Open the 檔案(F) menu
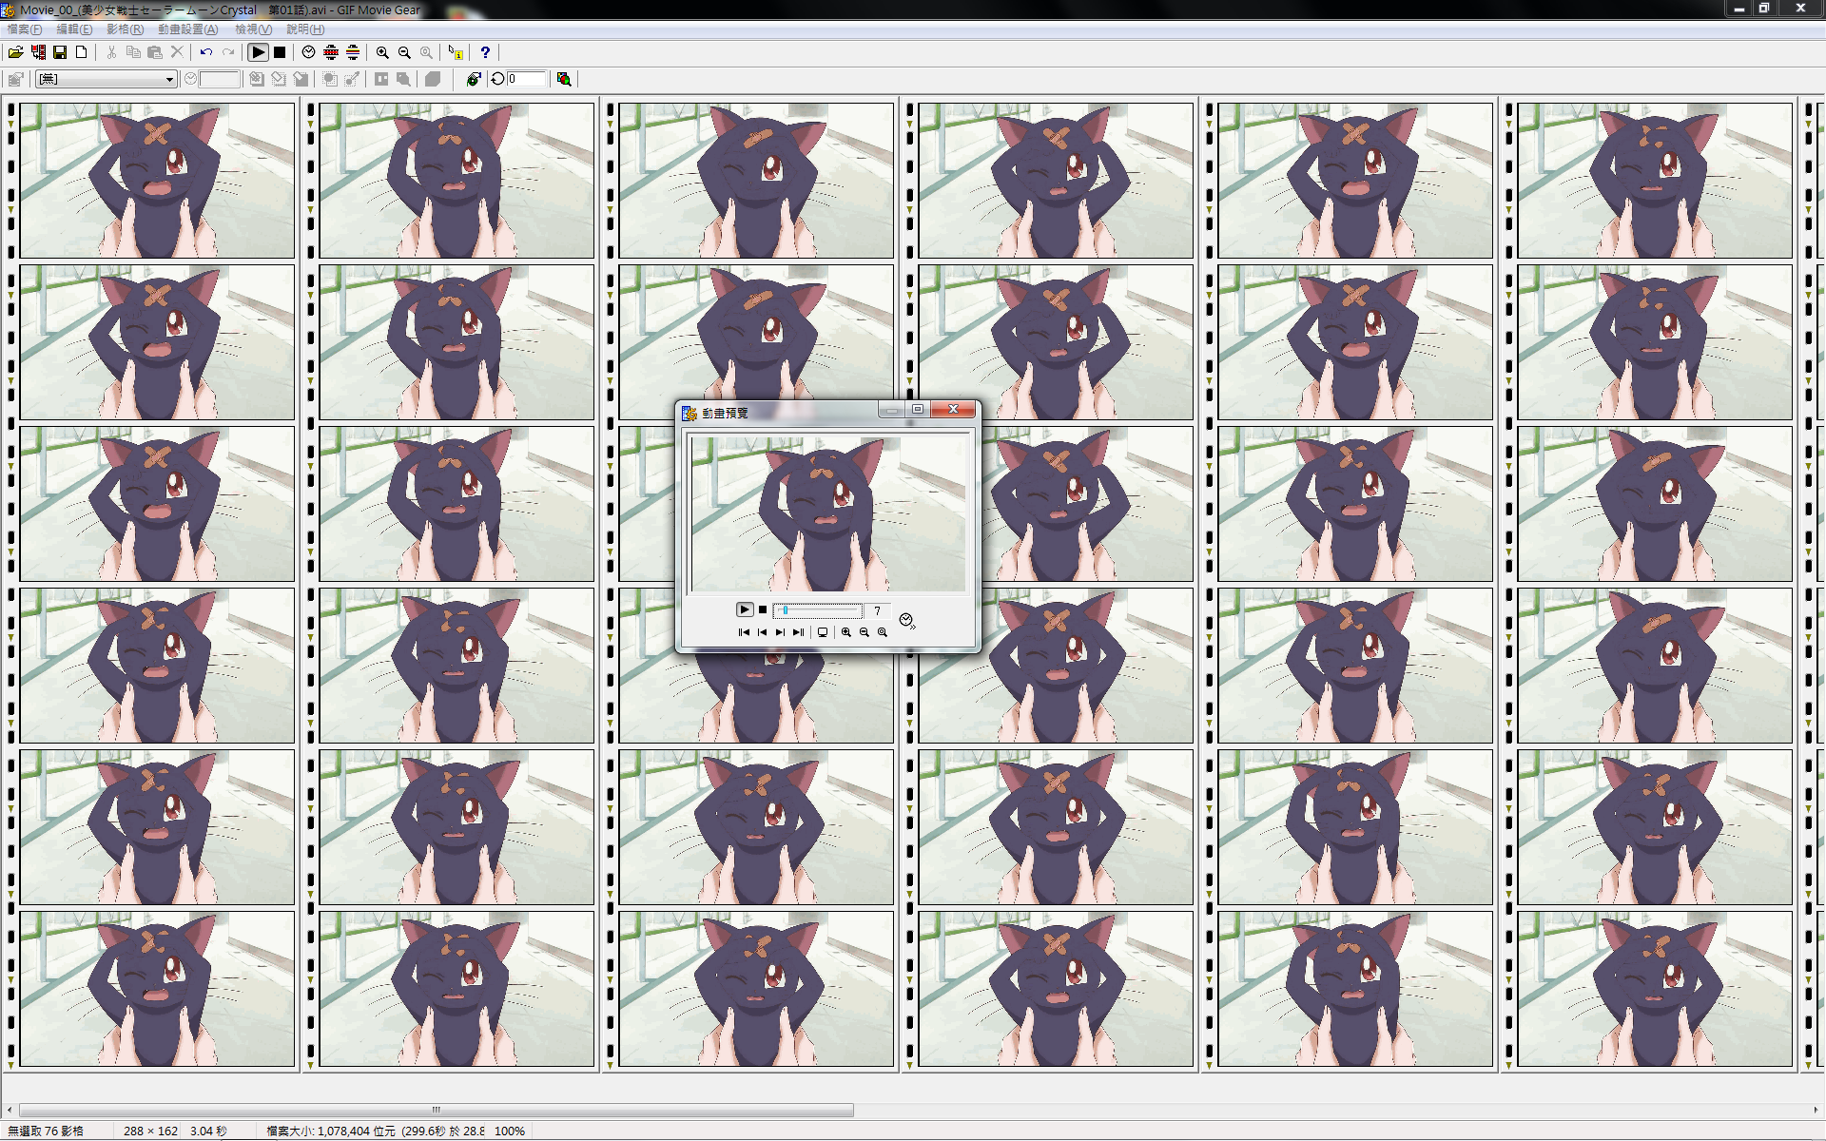Viewport: 1826px width, 1141px height. coord(25,29)
